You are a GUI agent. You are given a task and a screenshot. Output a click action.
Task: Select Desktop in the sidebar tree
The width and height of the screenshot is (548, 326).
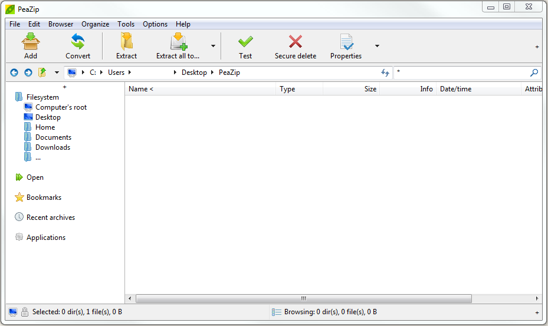48,117
